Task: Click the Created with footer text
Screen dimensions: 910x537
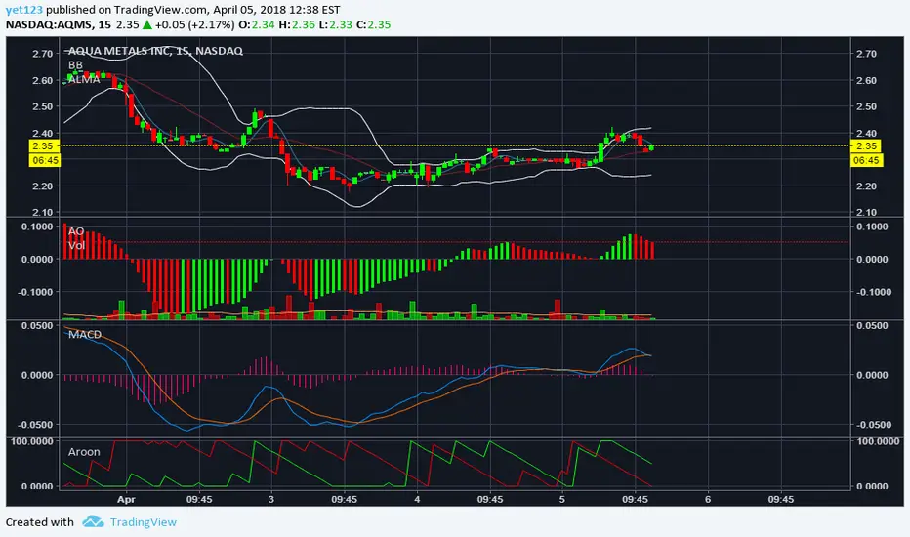Action: 40,522
